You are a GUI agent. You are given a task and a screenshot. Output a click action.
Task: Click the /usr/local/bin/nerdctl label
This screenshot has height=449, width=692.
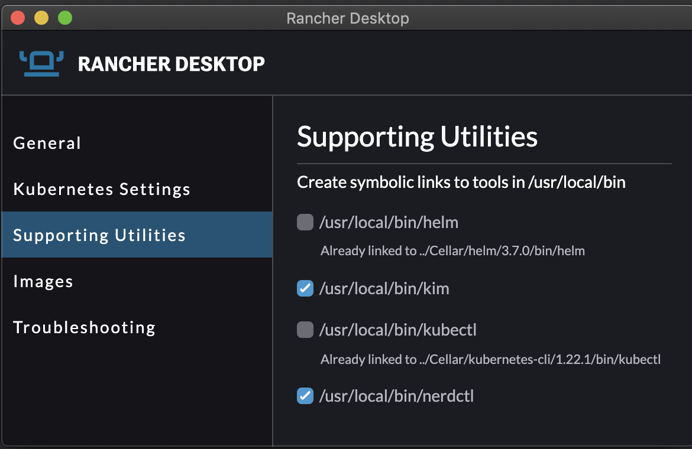[397, 396]
